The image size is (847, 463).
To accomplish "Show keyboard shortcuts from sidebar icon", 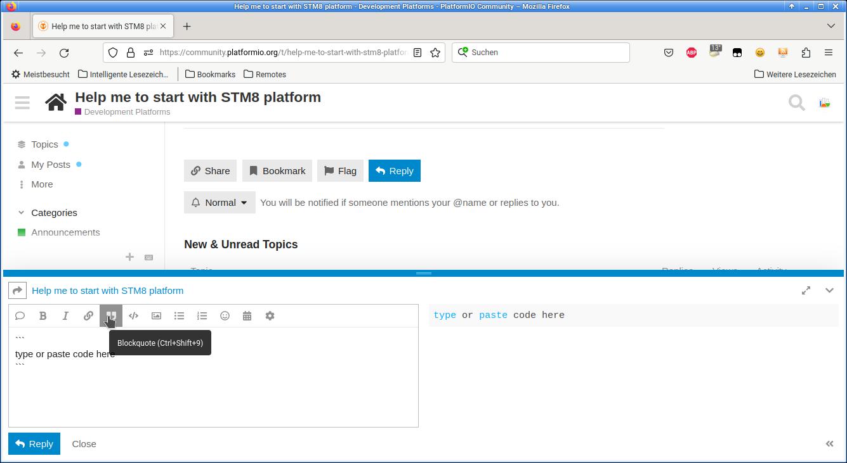I will click(x=148, y=257).
